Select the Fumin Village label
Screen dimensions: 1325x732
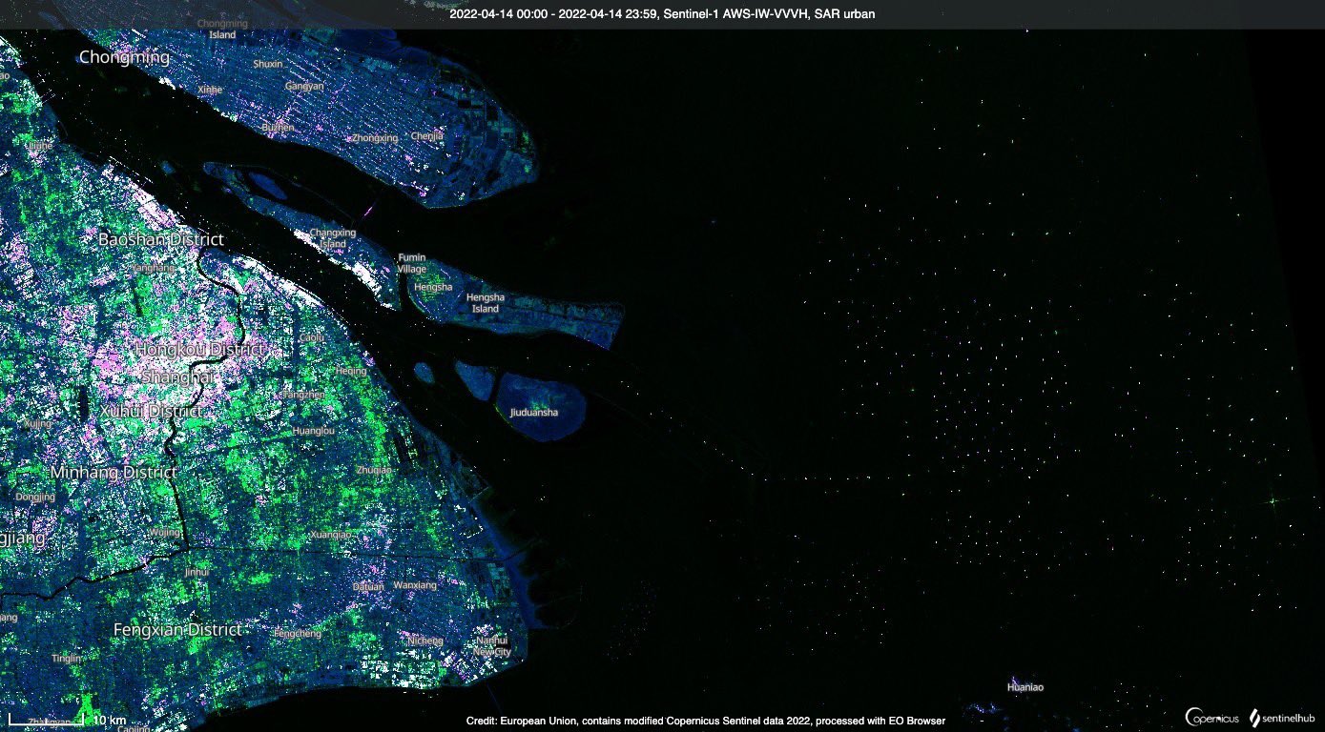[412, 263]
